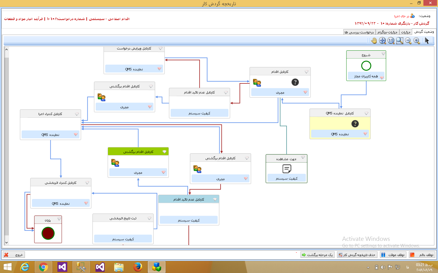Click the zoom in magnifier icon
This screenshot has width=438, height=273.
(x=417, y=41)
